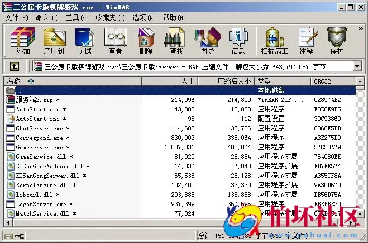Screen dimensions: 368x243
Task: Open the 查看 (View) tool
Action: pos(115,41)
